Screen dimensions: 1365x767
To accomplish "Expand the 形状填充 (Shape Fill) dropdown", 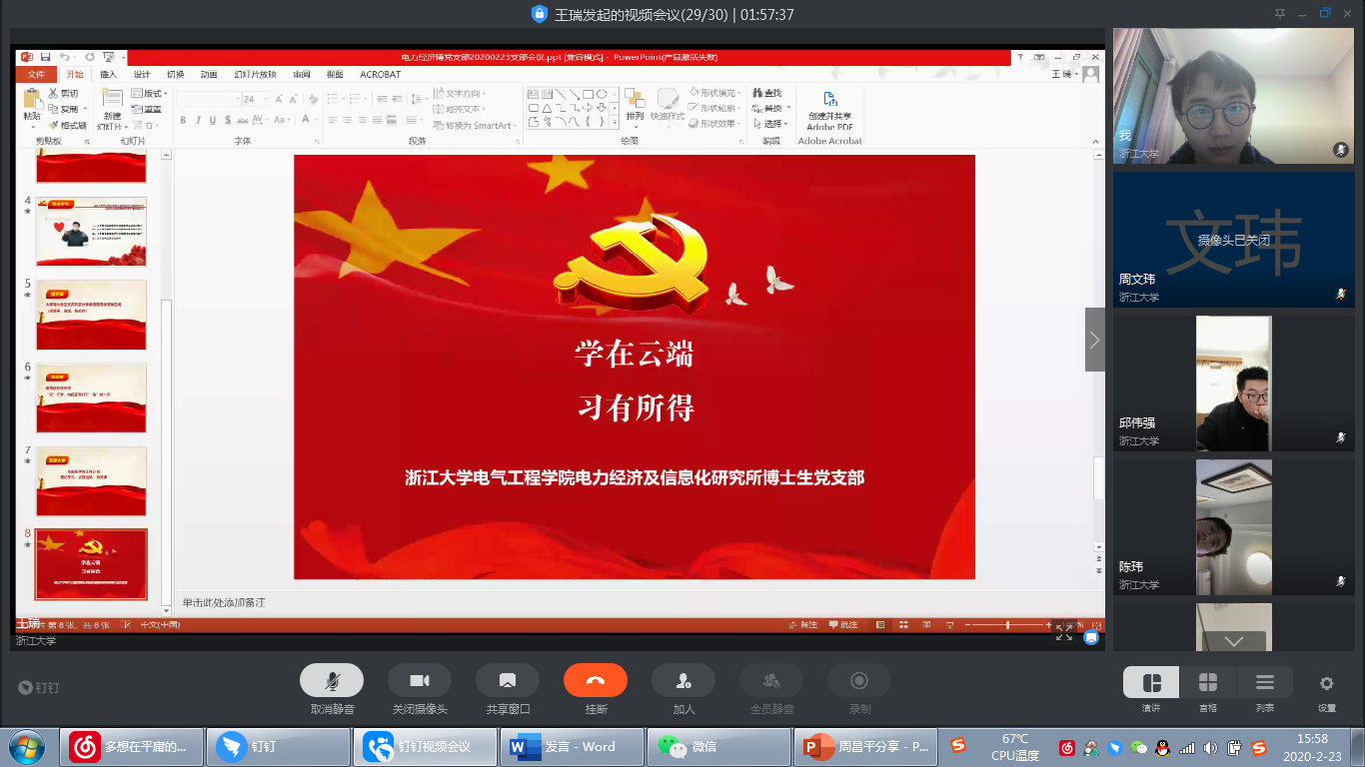I will pyautogui.click(x=739, y=92).
